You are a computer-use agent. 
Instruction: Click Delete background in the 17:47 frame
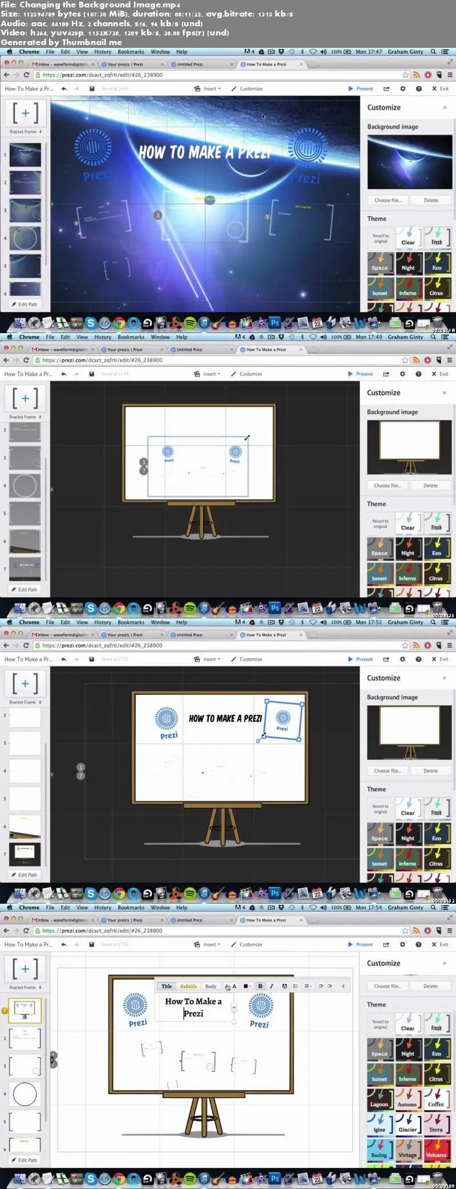431,200
